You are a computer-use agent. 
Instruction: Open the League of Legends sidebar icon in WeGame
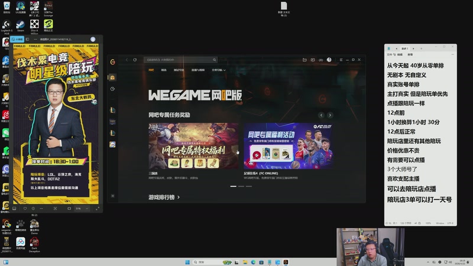pos(112,110)
